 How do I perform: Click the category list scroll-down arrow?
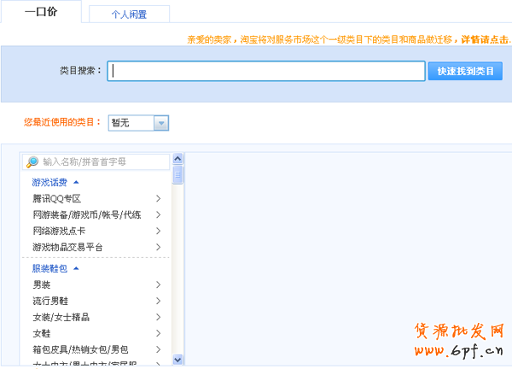(177, 360)
